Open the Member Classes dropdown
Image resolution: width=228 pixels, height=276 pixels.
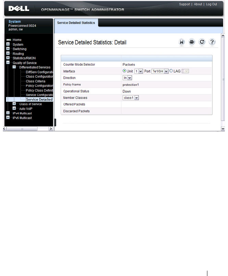(131, 98)
